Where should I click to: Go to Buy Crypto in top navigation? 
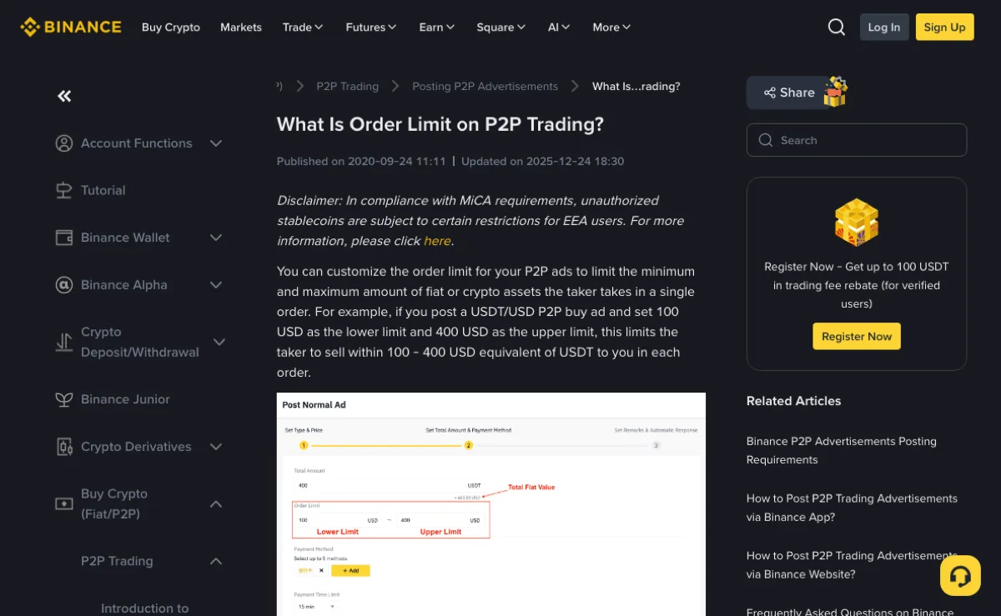coord(171,27)
